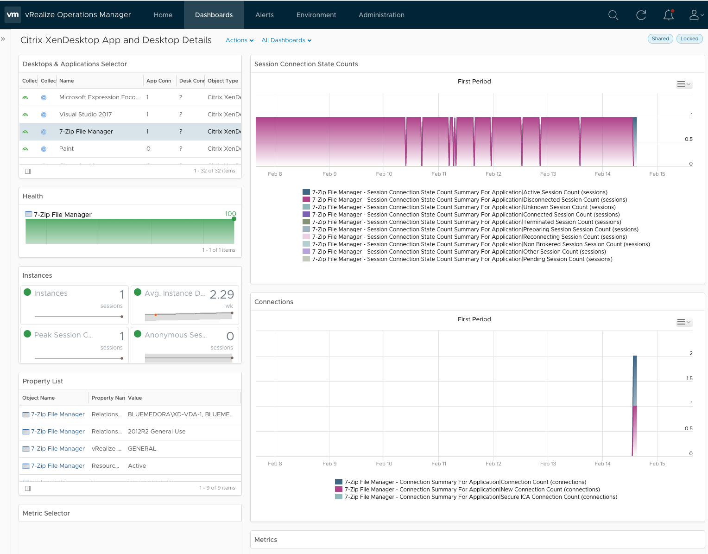Click the Avg. Instance D... 2.29 card
This screenshot has height=554, width=708.
(x=185, y=305)
